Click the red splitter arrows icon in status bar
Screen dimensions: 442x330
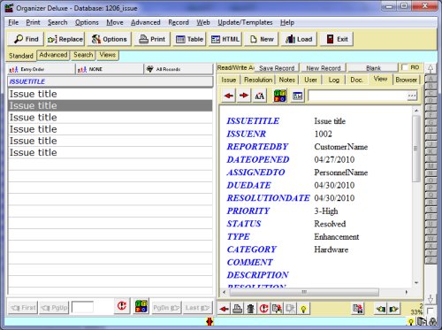point(210,321)
